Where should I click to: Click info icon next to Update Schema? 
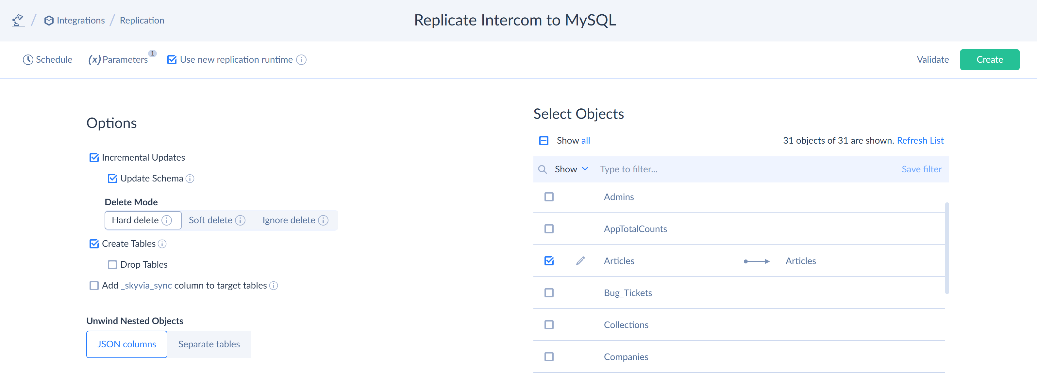[190, 179]
